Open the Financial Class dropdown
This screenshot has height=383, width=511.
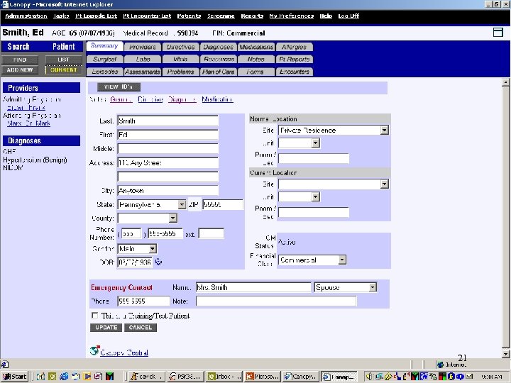(342, 260)
